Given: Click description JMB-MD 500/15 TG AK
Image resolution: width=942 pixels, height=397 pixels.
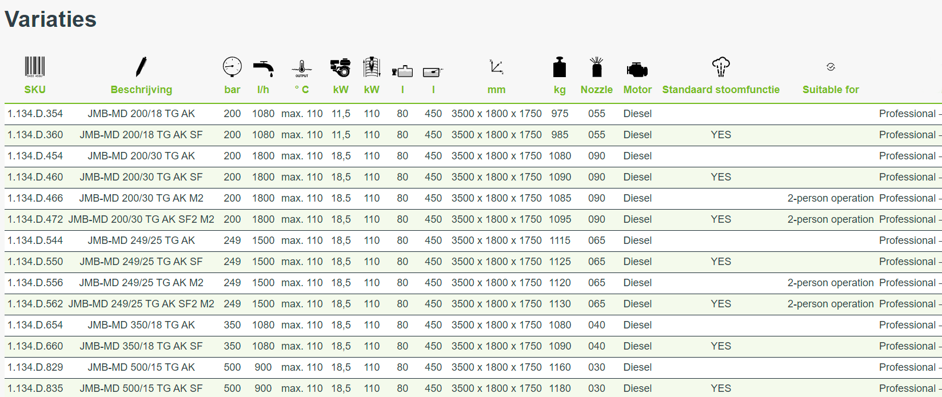Looking at the screenshot, I should [141, 367].
